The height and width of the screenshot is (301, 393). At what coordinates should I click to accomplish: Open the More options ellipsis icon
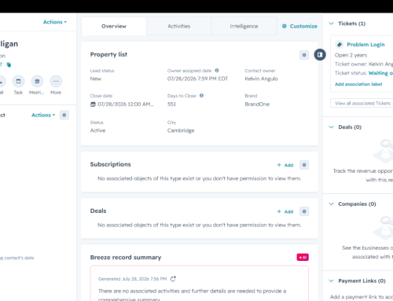point(56,81)
